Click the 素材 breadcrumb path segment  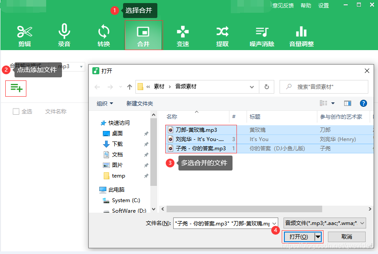159,87
